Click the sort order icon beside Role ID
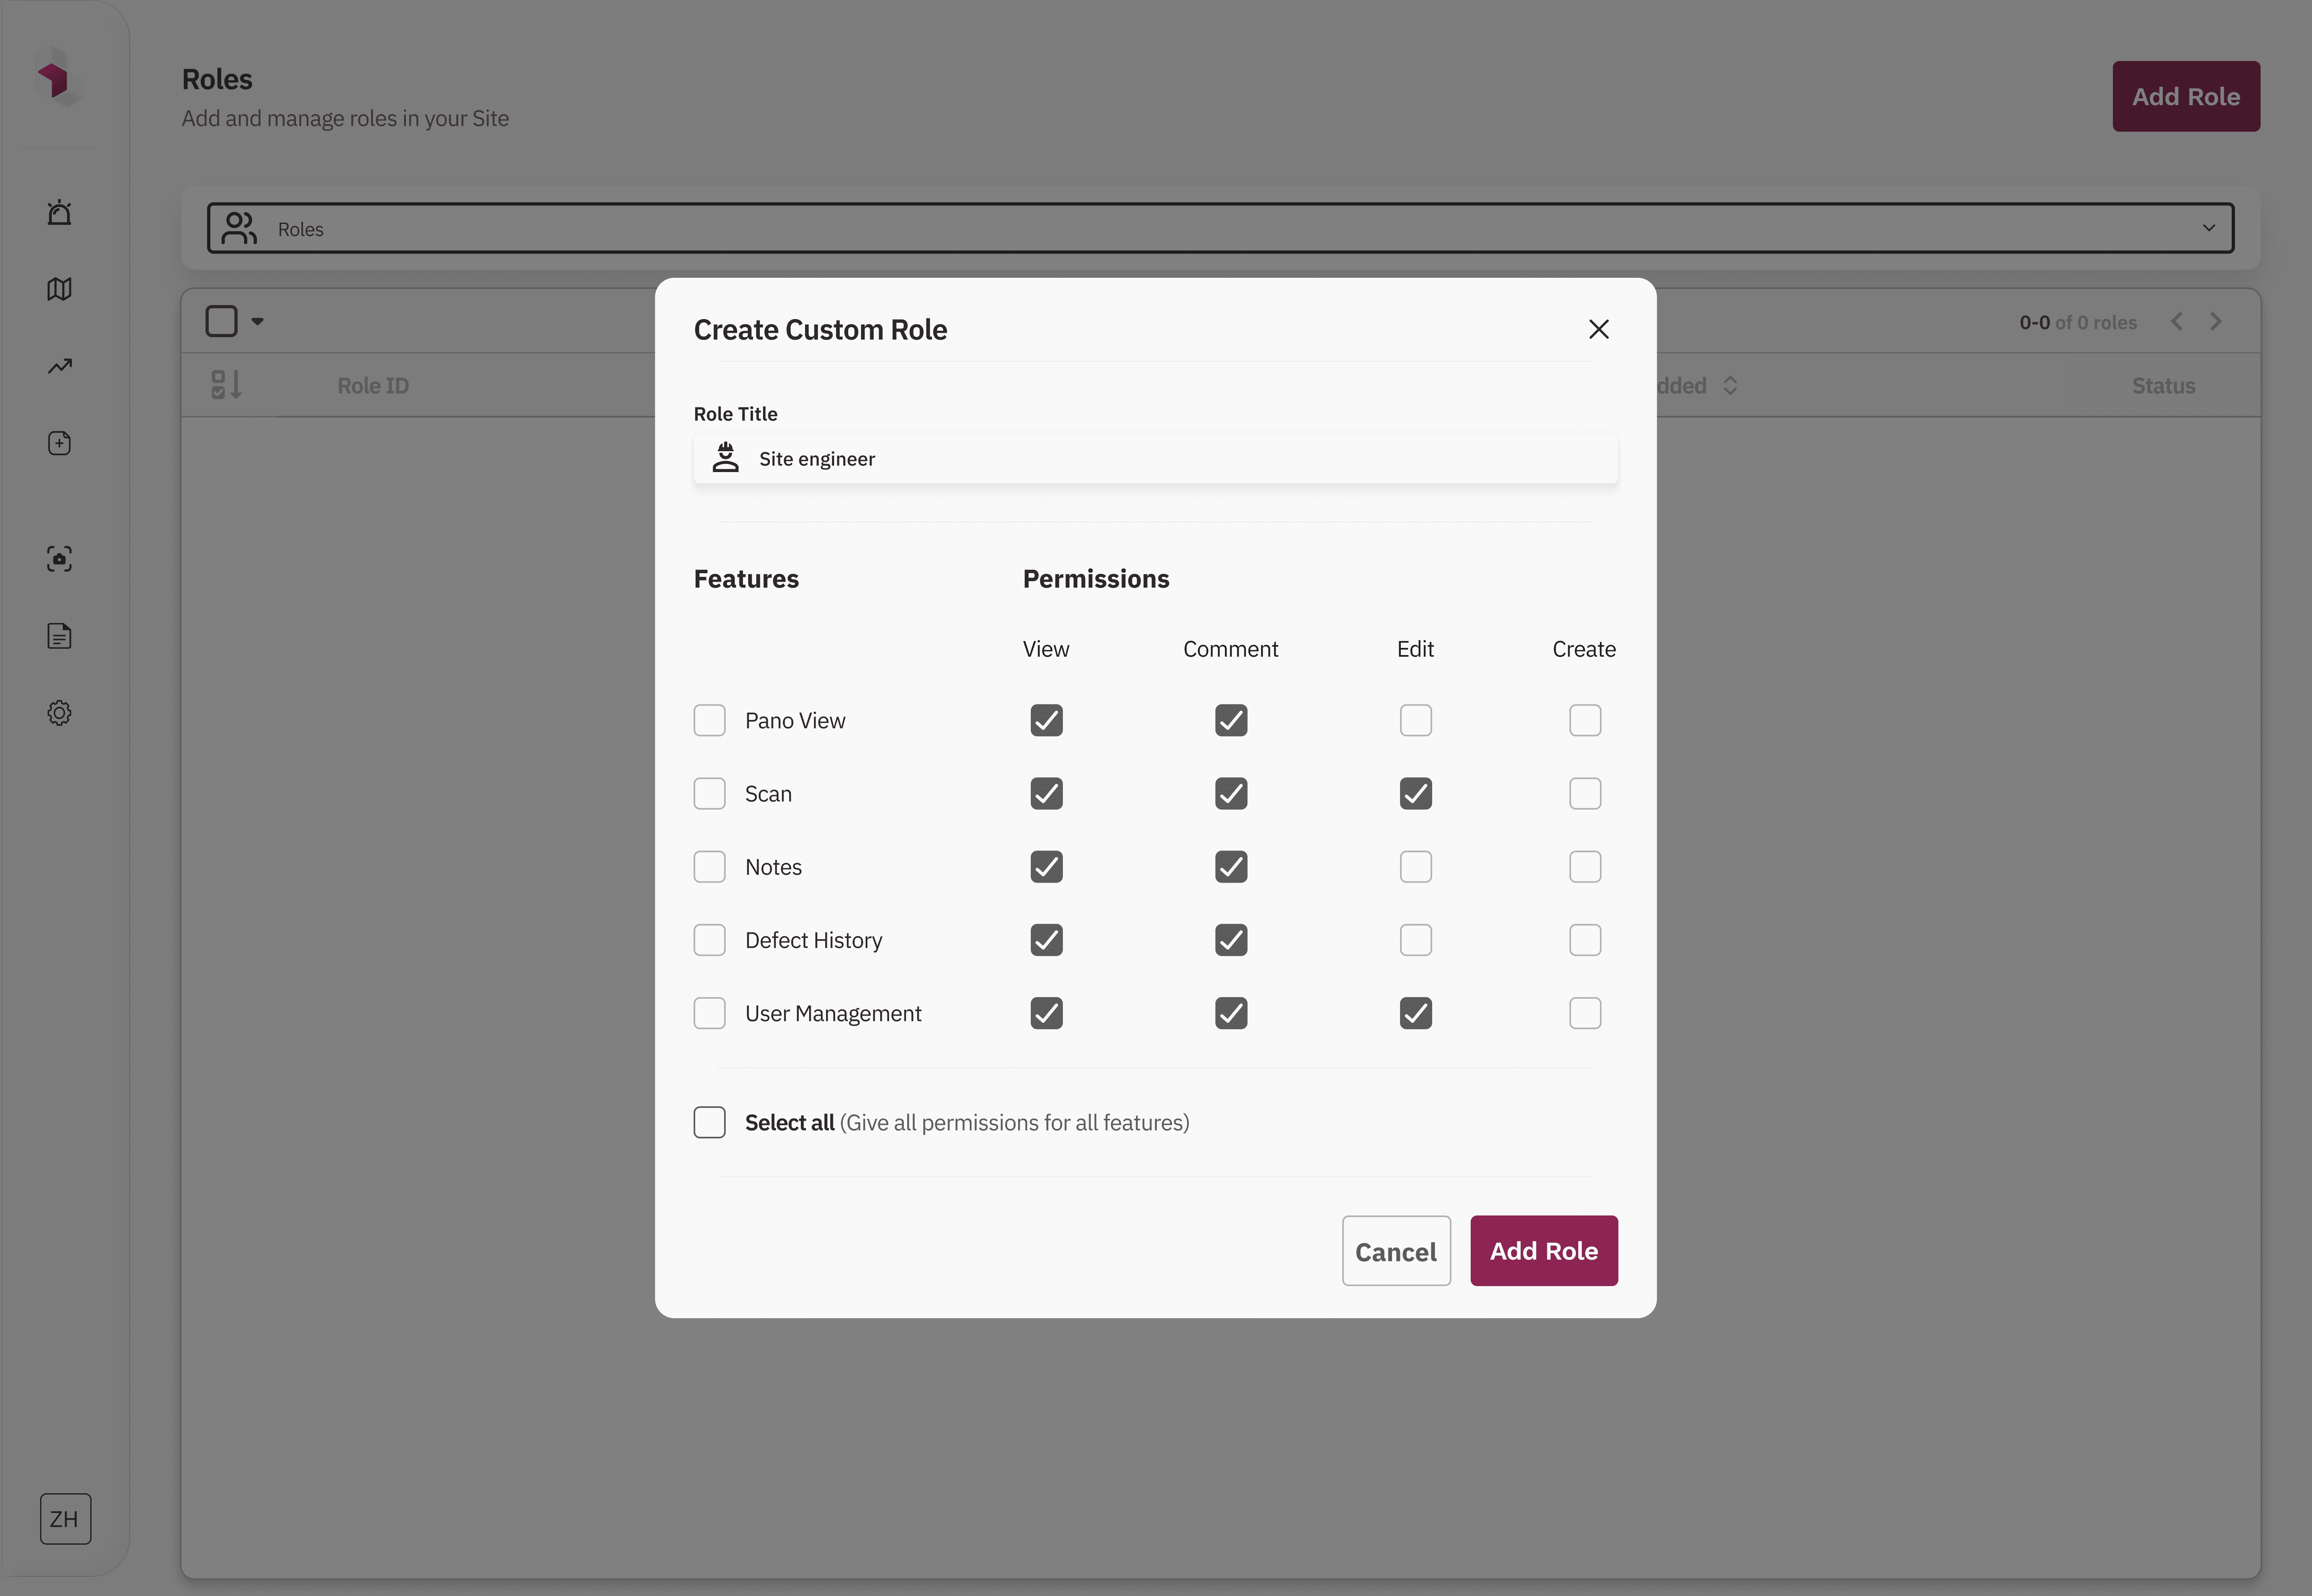Image resolution: width=2312 pixels, height=1596 pixels. click(x=226, y=385)
